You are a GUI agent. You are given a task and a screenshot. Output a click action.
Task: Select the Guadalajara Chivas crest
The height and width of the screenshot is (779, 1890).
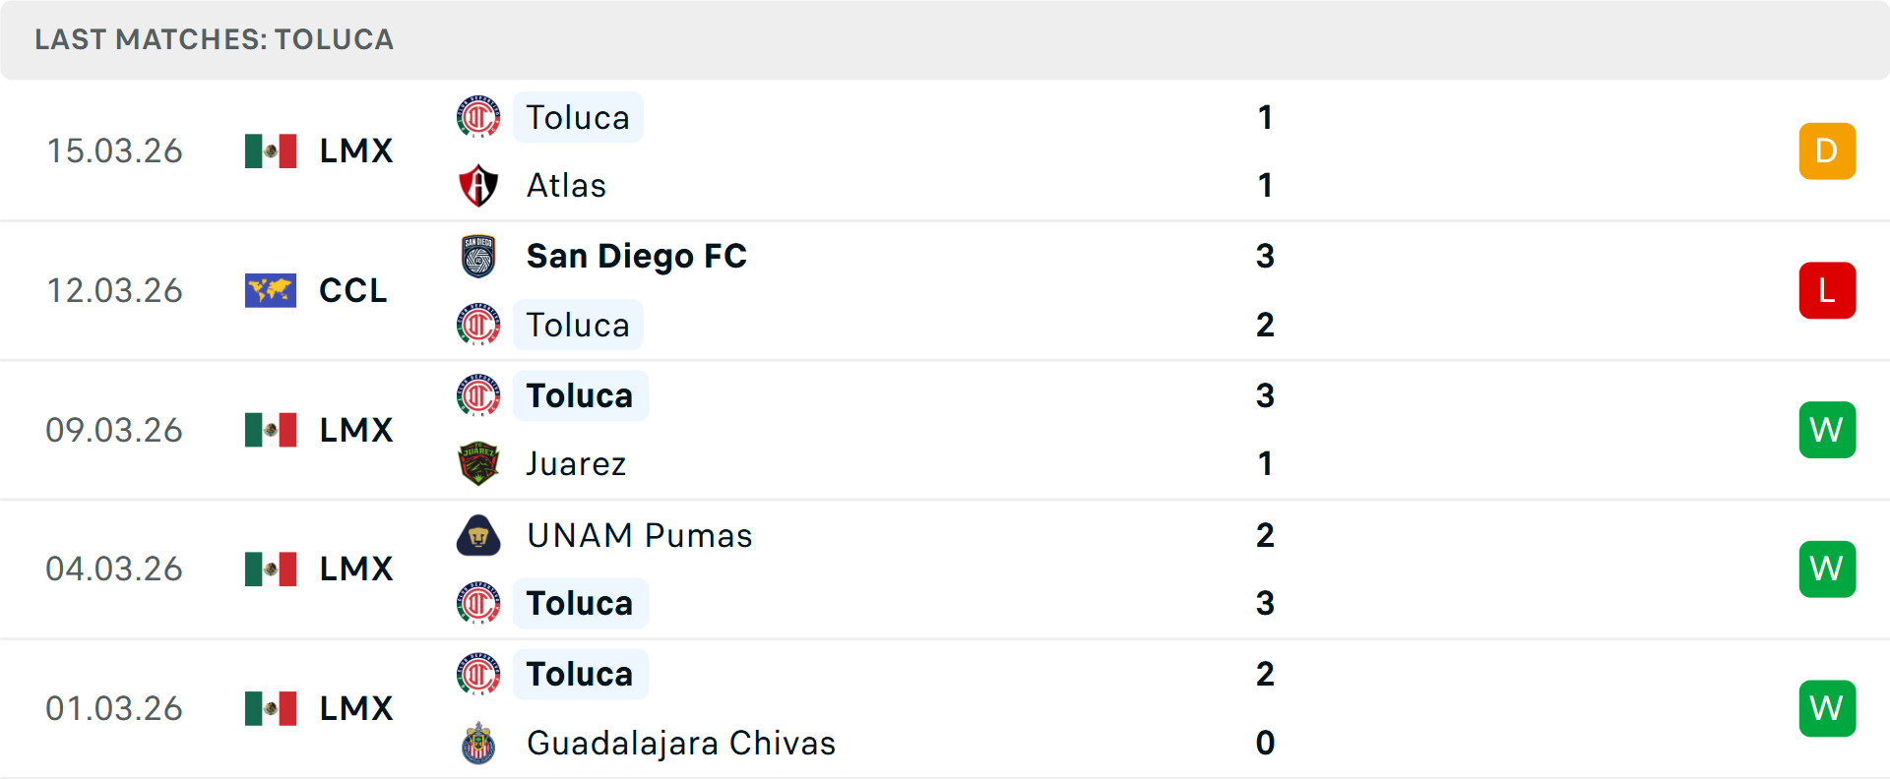pos(478,744)
